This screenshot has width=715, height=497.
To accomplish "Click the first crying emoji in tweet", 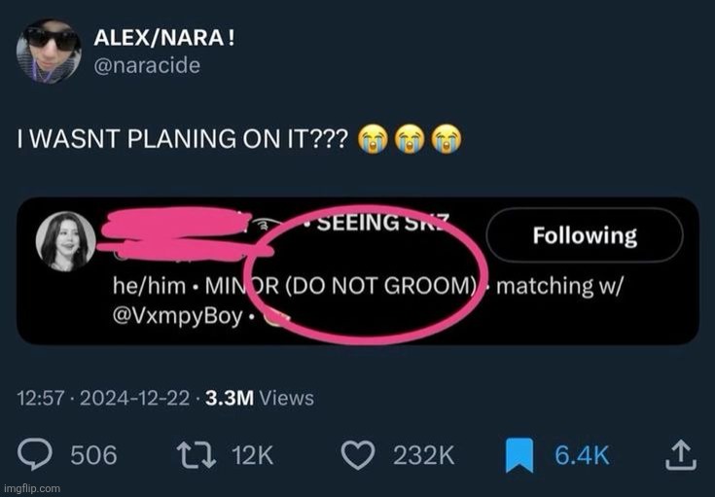I will click(x=373, y=138).
